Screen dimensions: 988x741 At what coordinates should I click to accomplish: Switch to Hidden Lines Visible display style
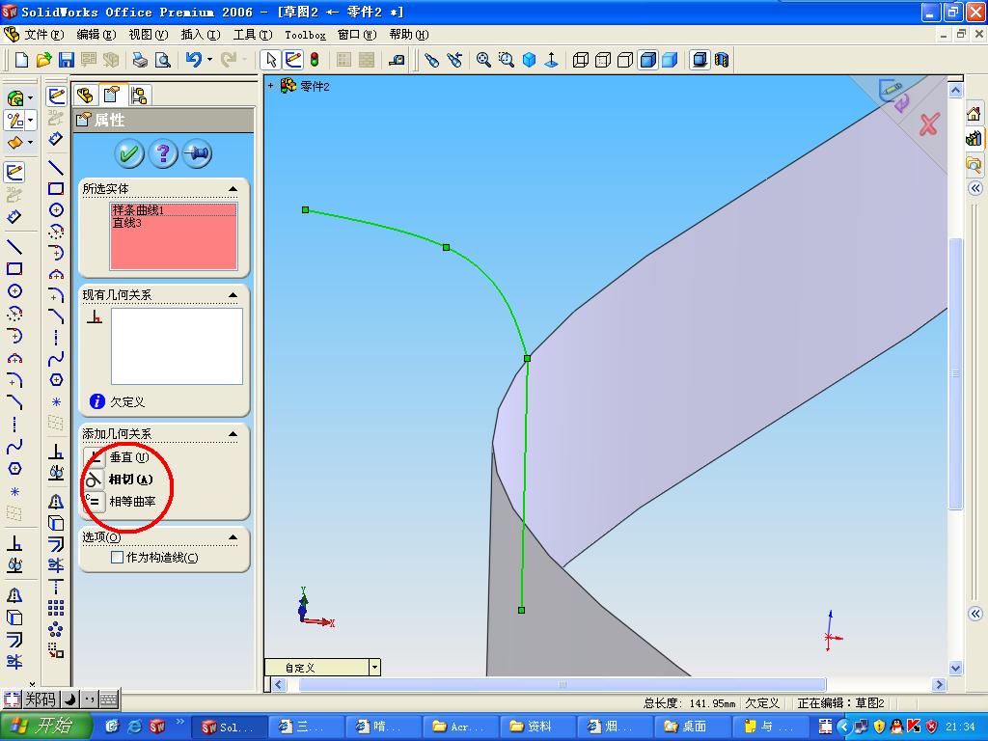click(x=603, y=60)
